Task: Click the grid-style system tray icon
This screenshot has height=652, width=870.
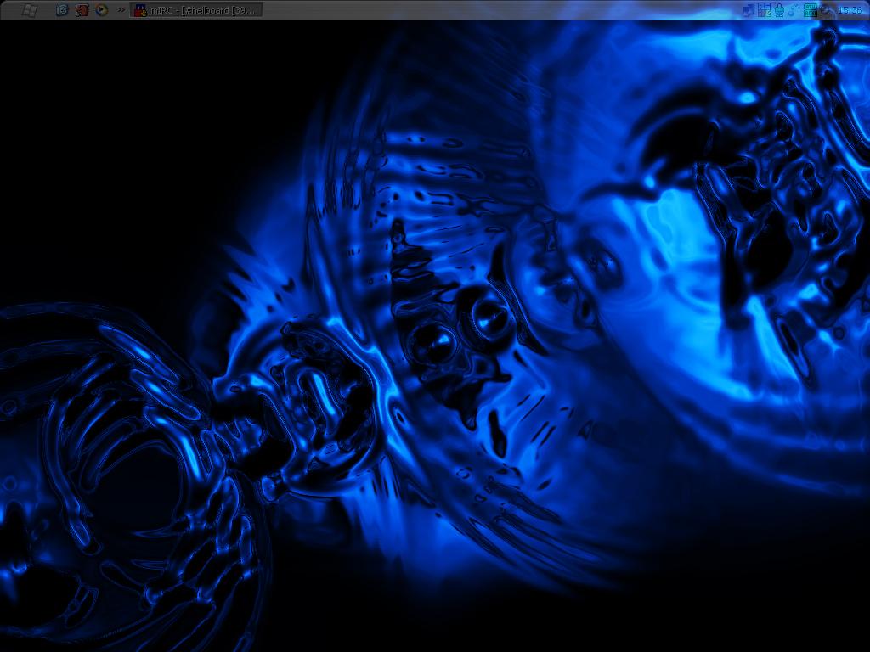Action: [764, 10]
